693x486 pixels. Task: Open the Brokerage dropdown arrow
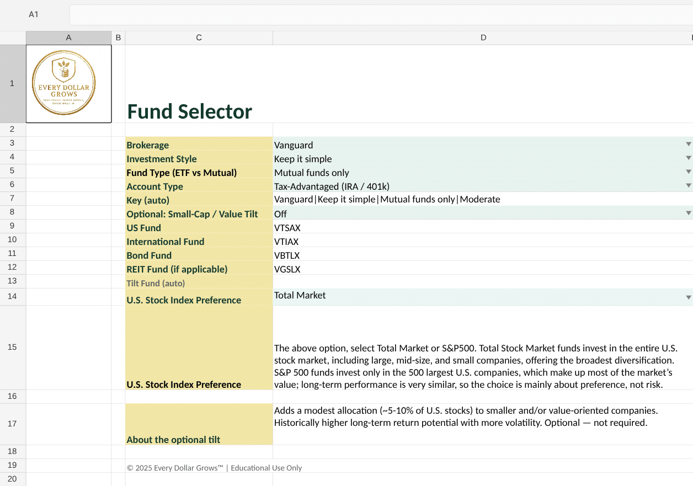tap(688, 144)
